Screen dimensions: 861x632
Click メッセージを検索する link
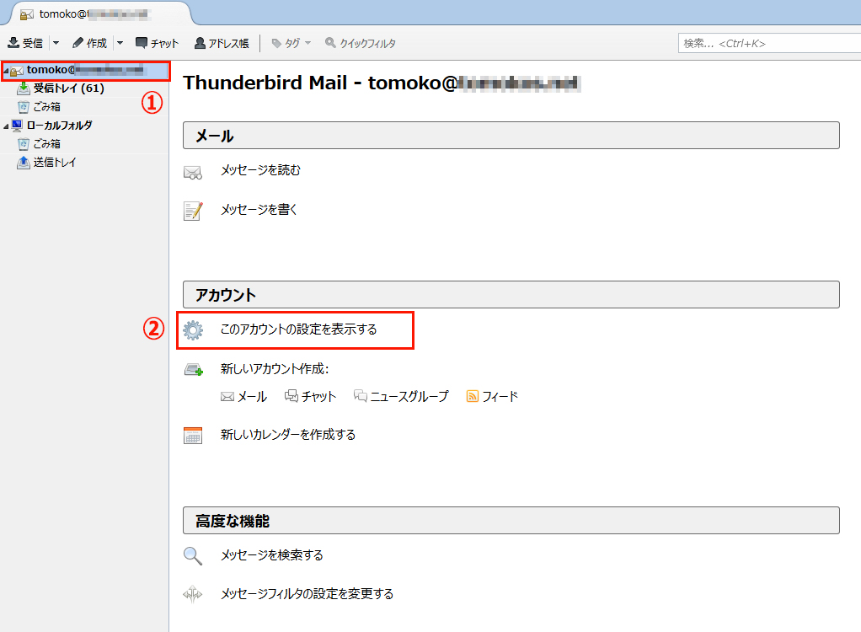[x=272, y=555]
